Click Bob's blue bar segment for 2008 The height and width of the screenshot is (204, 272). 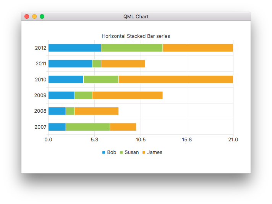(57, 111)
